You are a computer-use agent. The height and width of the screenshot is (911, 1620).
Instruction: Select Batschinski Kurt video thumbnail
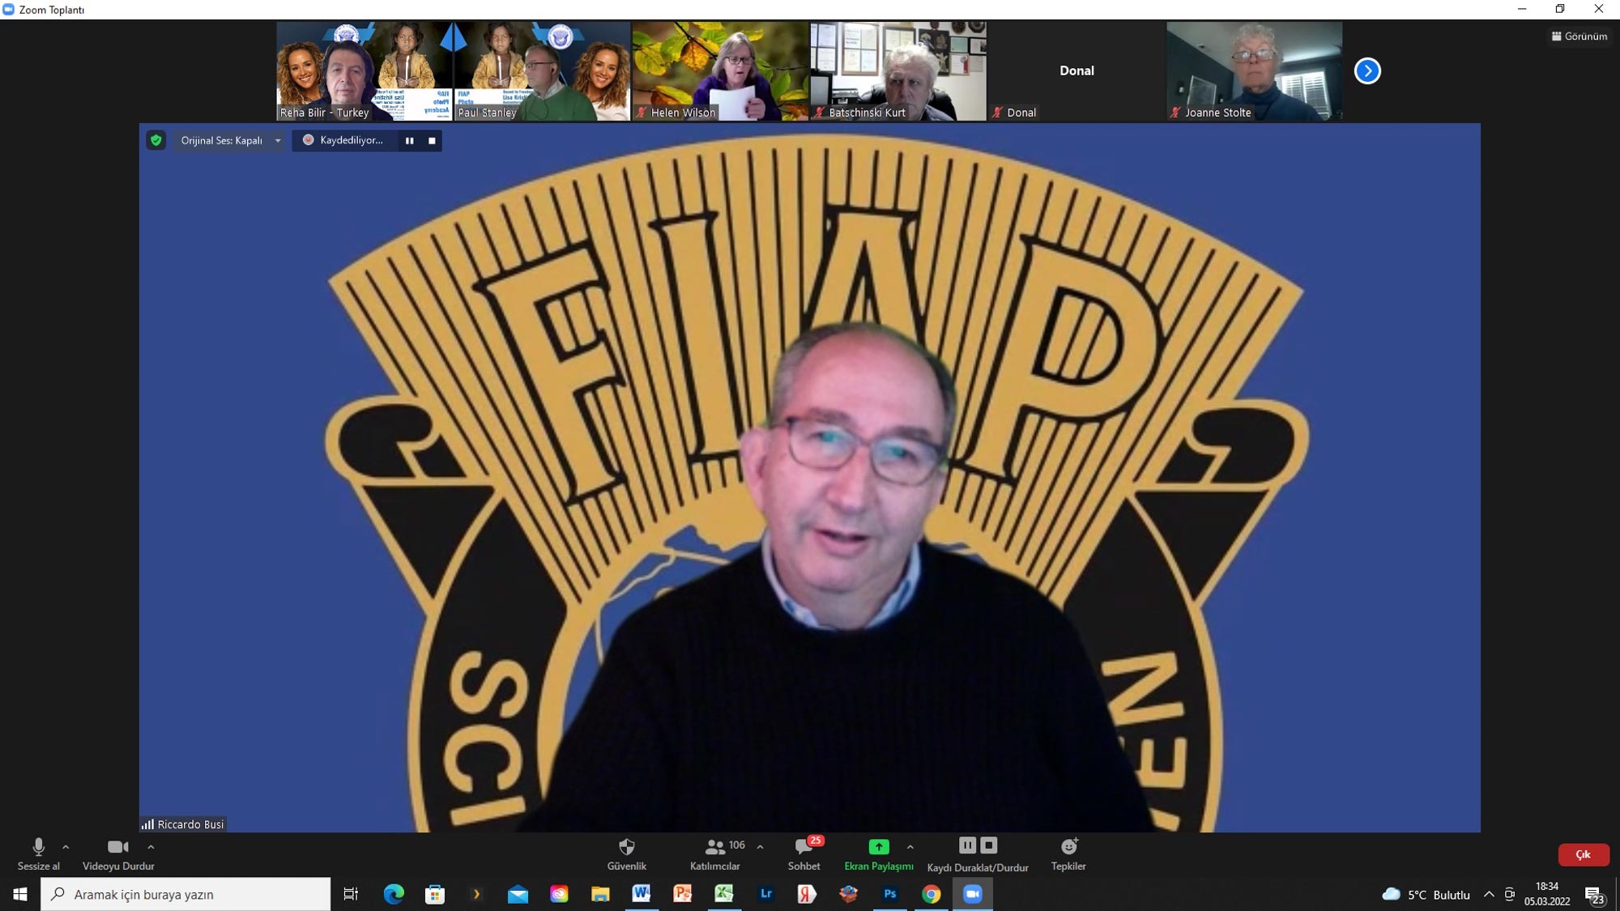coord(898,71)
